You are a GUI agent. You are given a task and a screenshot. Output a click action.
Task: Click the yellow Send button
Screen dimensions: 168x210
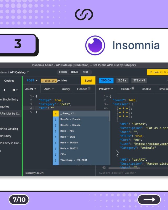[x=88, y=81]
